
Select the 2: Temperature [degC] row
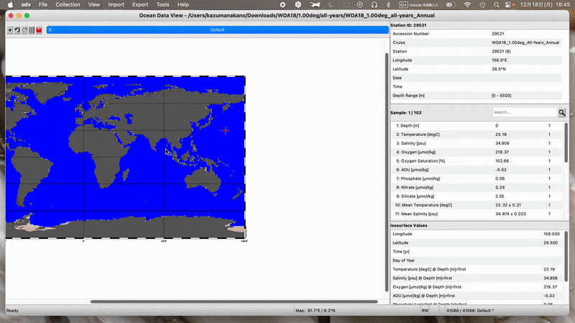click(x=477, y=135)
